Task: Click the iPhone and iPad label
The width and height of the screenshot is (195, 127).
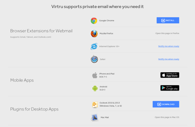Action: (x=107, y=74)
